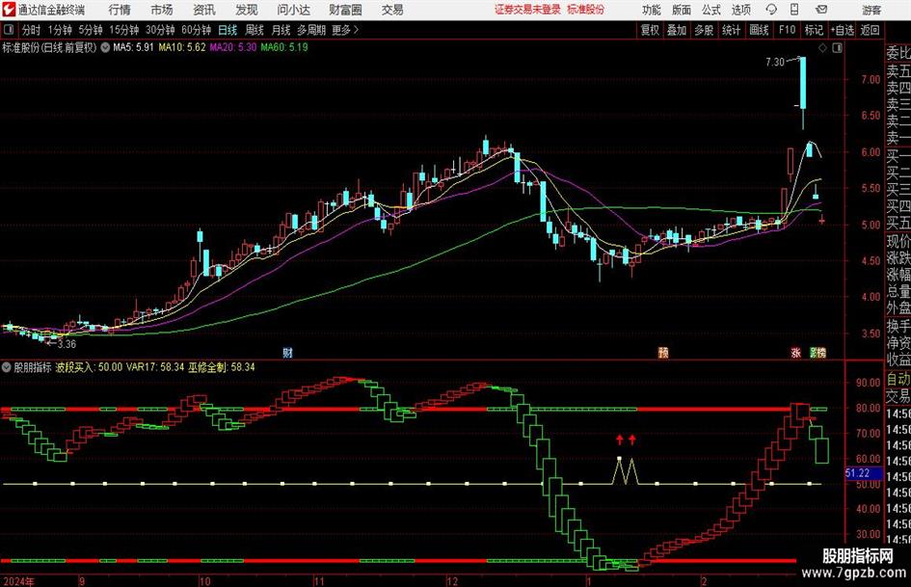Expand the 股朋指标 indicator dropdown arrow
Image resolution: width=911 pixels, height=587 pixels.
tap(7, 367)
